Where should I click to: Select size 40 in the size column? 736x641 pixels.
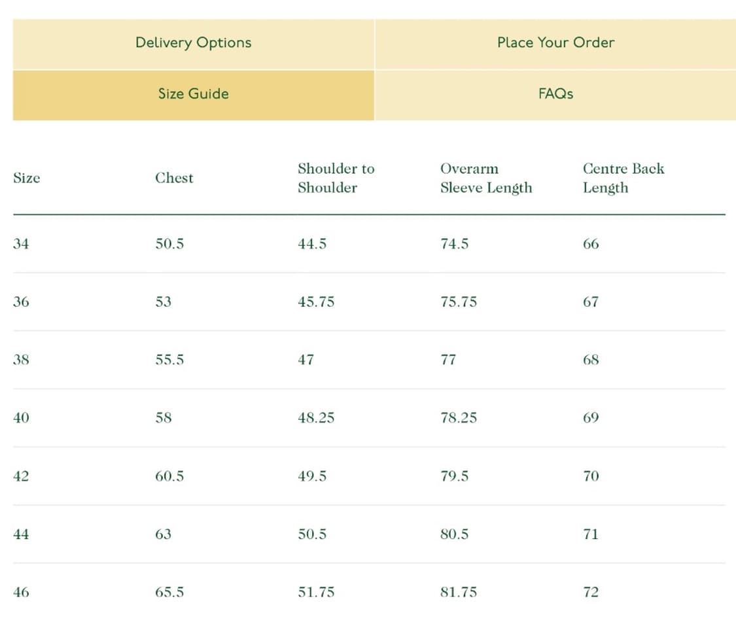[x=21, y=418]
